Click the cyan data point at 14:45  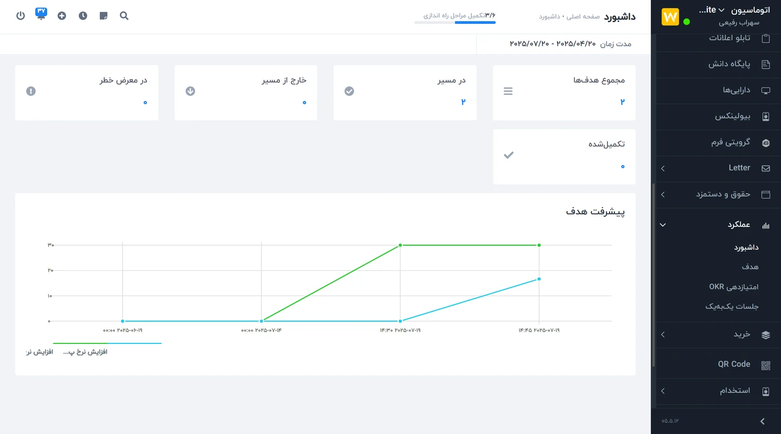tap(539, 279)
